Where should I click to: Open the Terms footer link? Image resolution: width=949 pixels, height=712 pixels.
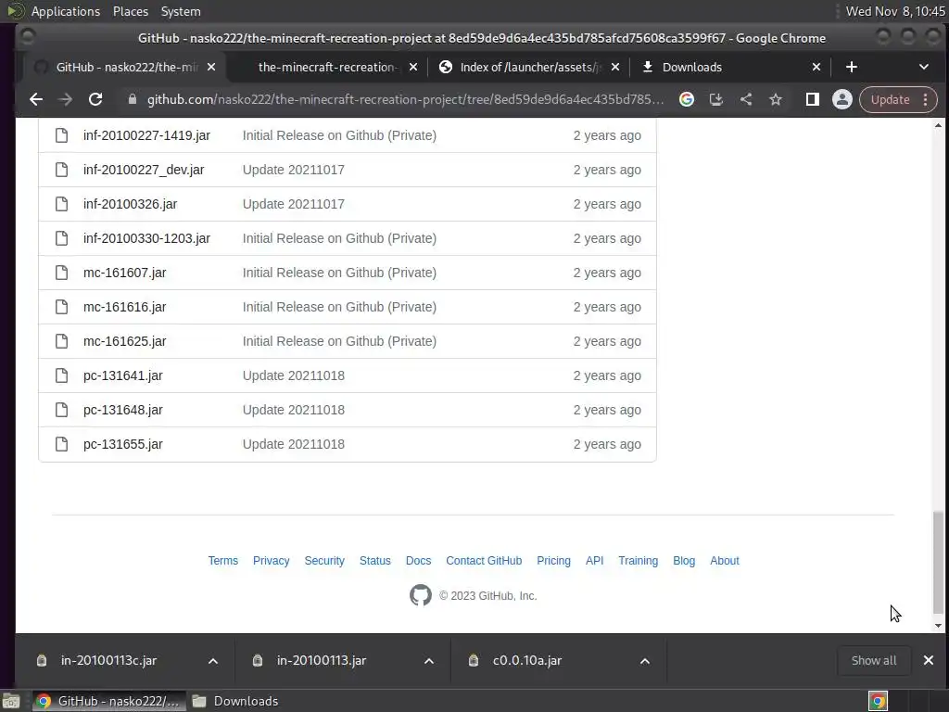222,561
